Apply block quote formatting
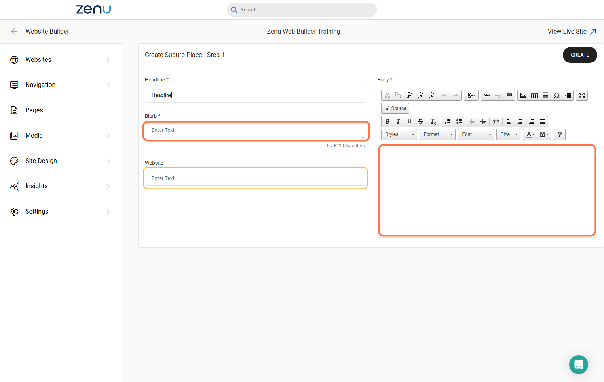This screenshot has width=604, height=382. [496, 121]
